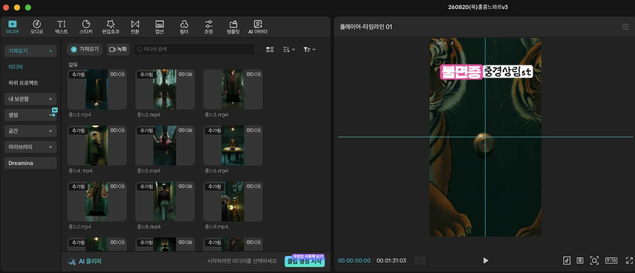Select the 홍느8.mp4 clip thumbnail
The image size is (635, 273).
[x=165, y=201]
